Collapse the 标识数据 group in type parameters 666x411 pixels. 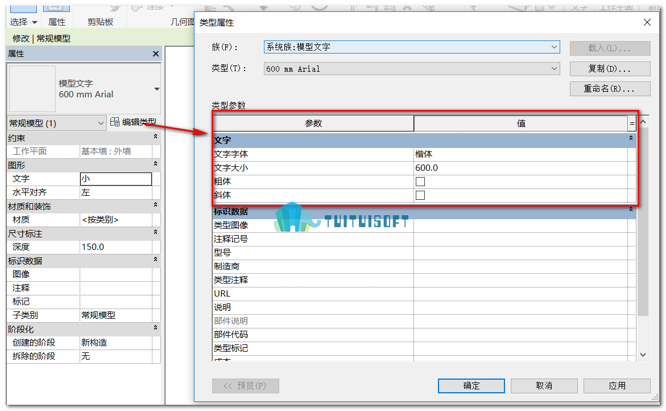(x=631, y=210)
